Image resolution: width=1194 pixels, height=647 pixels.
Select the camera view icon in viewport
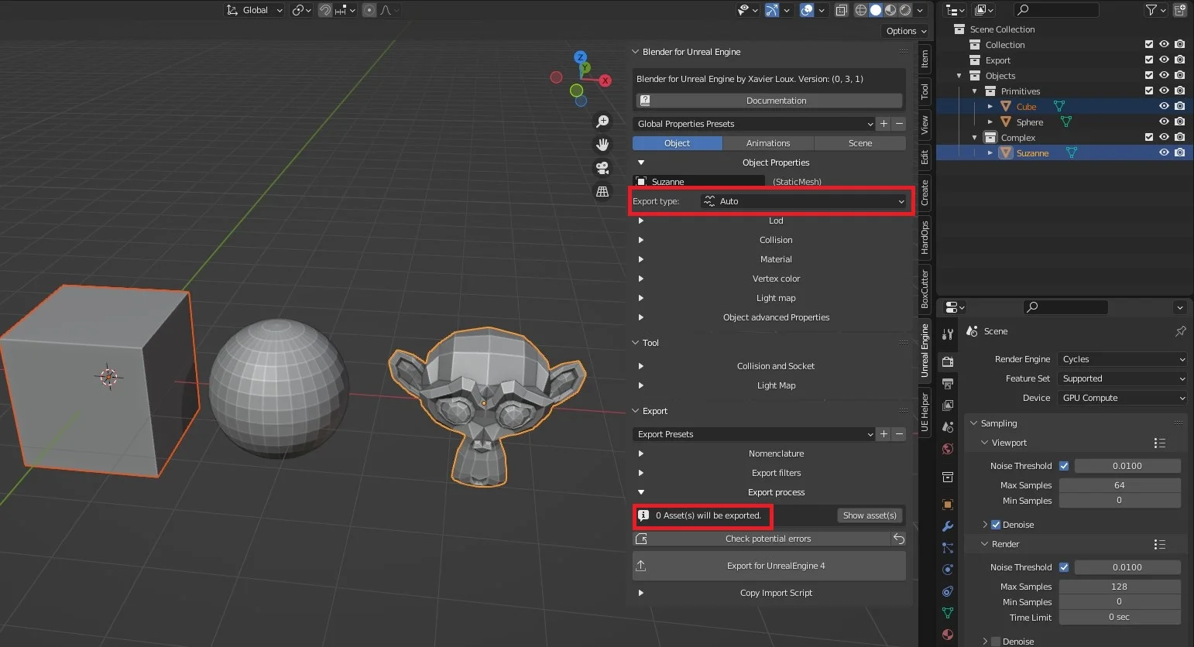pos(603,167)
